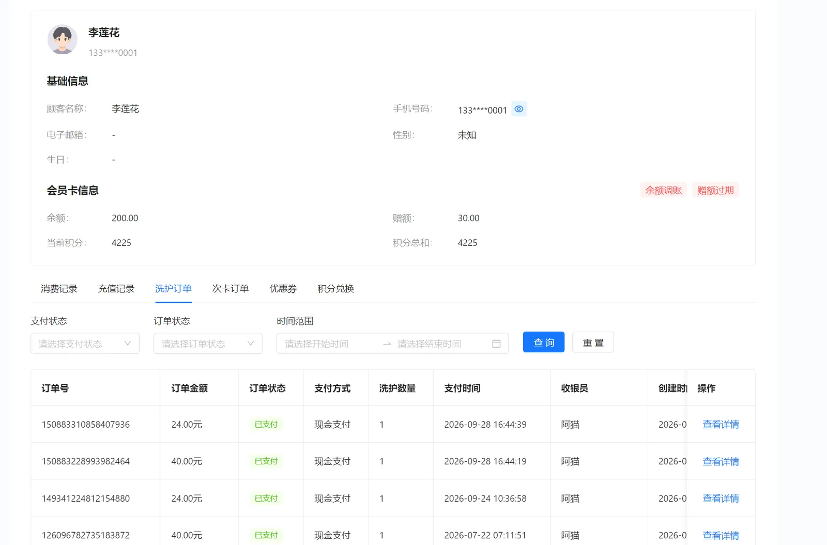The height and width of the screenshot is (545, 827).
Task: Click 已支付 tag for the 16:44:19 order
Action: (x=266, y=461)
